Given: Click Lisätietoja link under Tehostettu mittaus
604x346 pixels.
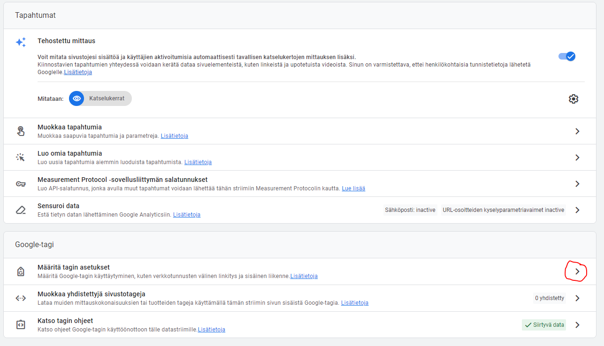Looking at the screenshot, I should (x=78, y=72).
